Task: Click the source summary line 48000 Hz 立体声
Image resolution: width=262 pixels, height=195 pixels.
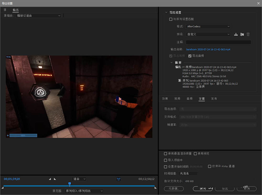Action: coord(194,87)
